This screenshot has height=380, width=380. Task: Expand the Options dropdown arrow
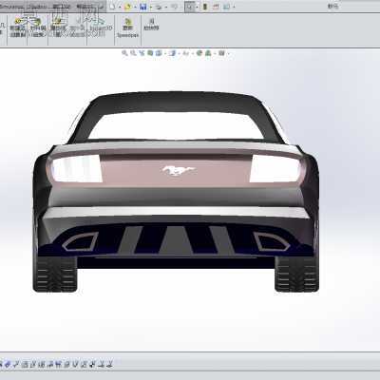pos(234,7)
